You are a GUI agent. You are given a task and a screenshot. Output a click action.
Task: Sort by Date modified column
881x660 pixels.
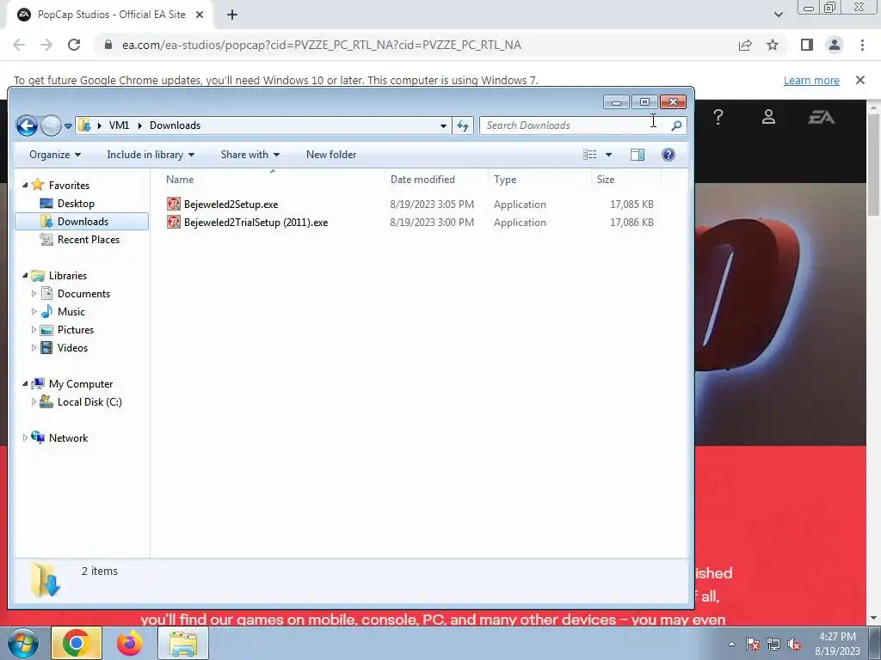[436, 180]
